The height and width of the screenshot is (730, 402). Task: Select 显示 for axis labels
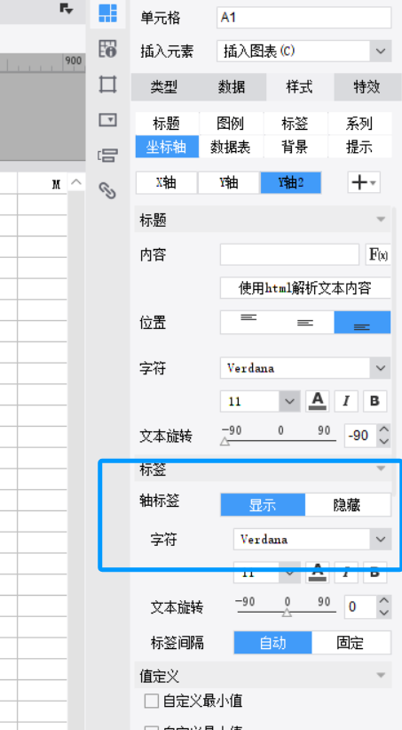pos(263,505)
